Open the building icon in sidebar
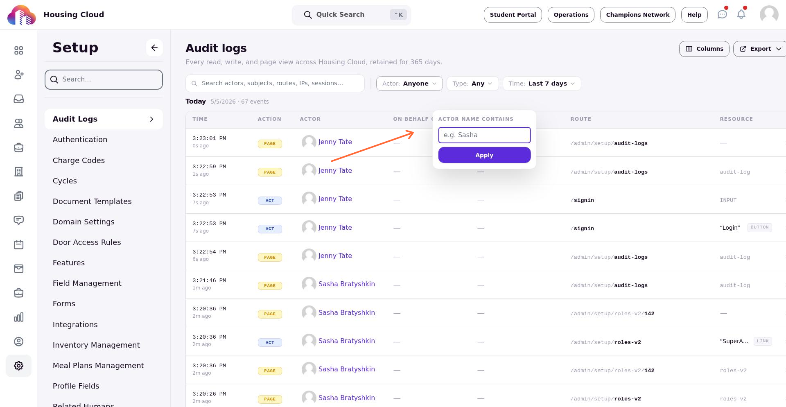The width and height of the screenshot is (786, 407). click(18, 172)
